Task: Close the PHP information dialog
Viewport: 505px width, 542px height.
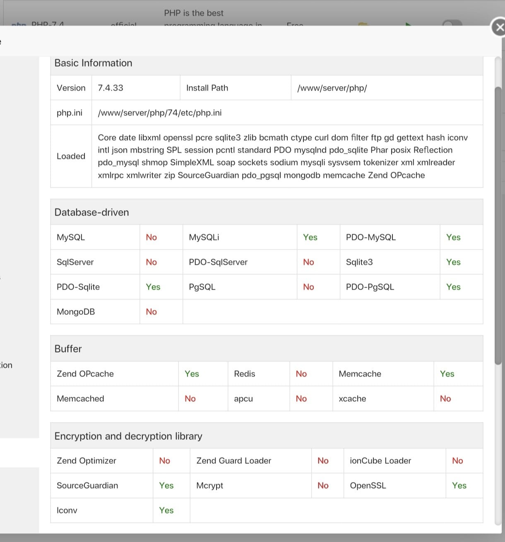Action: tap(499, 28)
